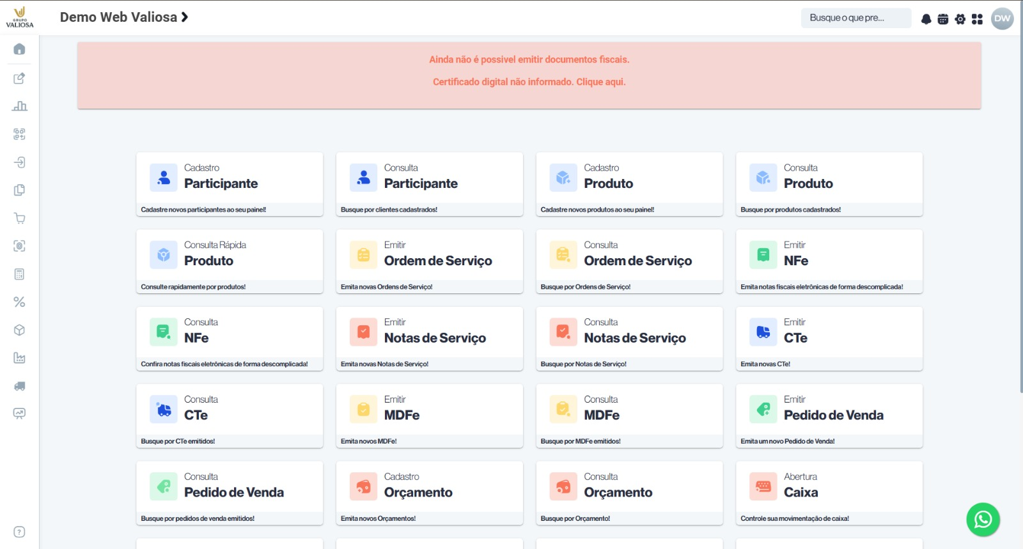The image size is (1023, 549).
Task: Open the Abertura Caixa card
Action: click(829, 493)
